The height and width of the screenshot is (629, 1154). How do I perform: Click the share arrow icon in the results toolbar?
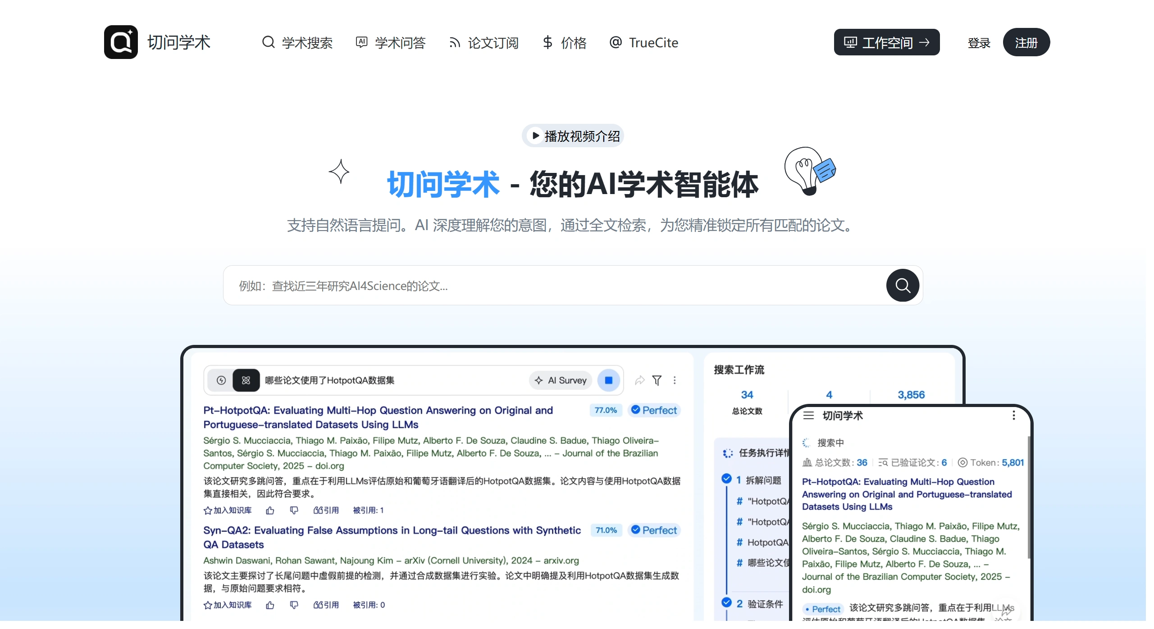pos(640,380)
